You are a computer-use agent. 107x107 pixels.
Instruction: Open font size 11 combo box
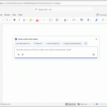tap(8, 20)
